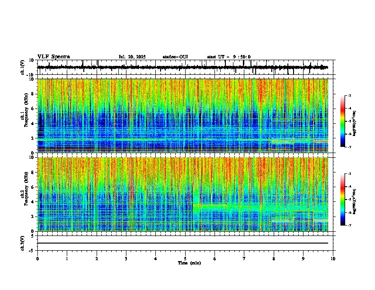Click time axis tick label "5"
Viewport: 375px width, 290px height.
(185, 259)
